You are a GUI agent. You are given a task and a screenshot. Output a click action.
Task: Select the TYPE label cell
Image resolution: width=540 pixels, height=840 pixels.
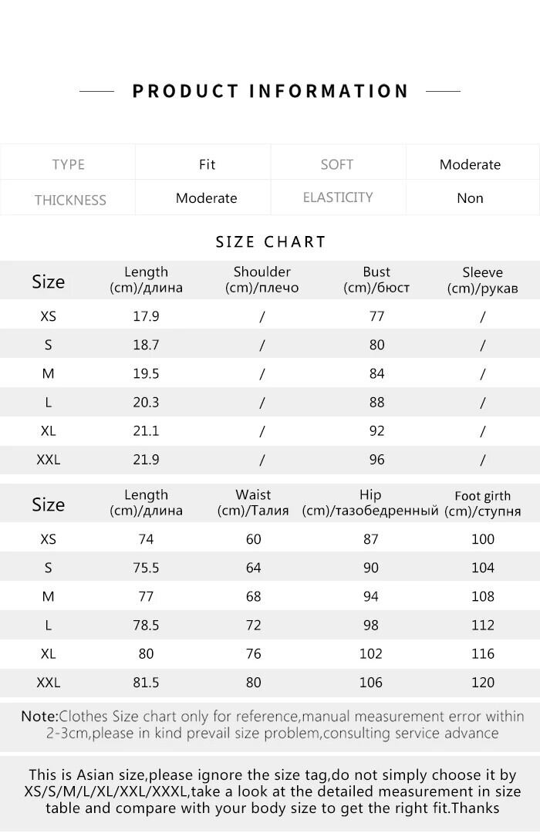point(68,164)
